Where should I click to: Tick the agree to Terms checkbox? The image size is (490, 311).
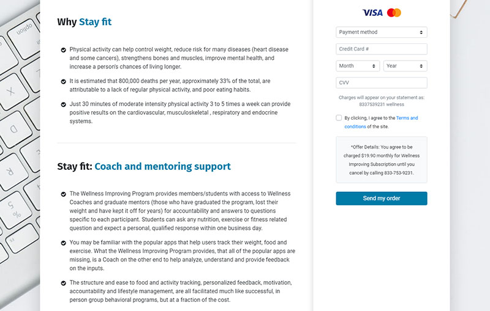(339, 118)
